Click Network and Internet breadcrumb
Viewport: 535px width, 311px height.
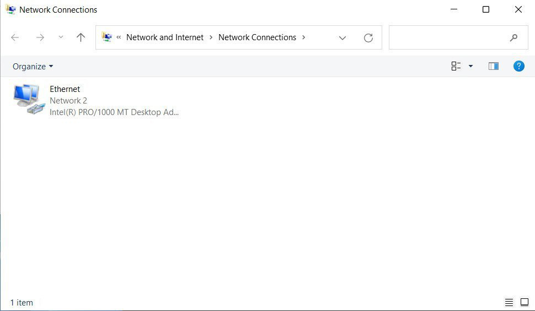click(165, 37)
